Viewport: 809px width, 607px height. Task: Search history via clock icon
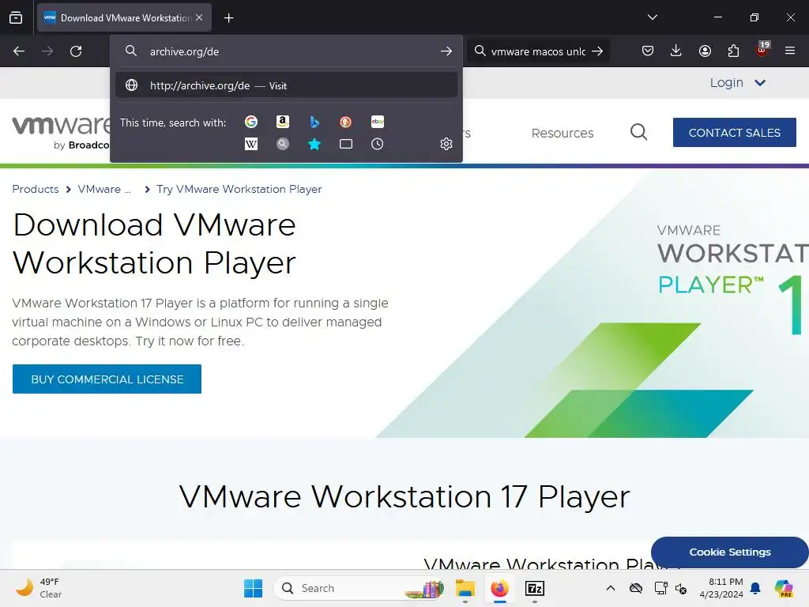pyautogui.click(x=377, y=144)
